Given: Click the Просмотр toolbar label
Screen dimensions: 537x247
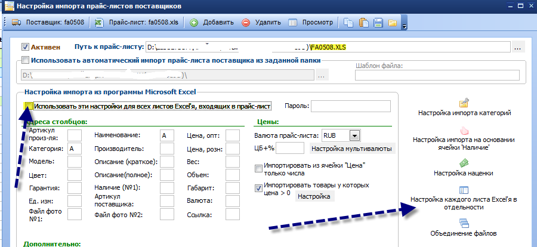Looking at the screenshot, I should [x=317, y=23].
